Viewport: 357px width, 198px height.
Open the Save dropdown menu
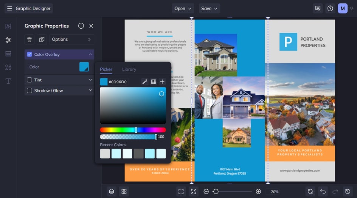click(x=209, y=8)
